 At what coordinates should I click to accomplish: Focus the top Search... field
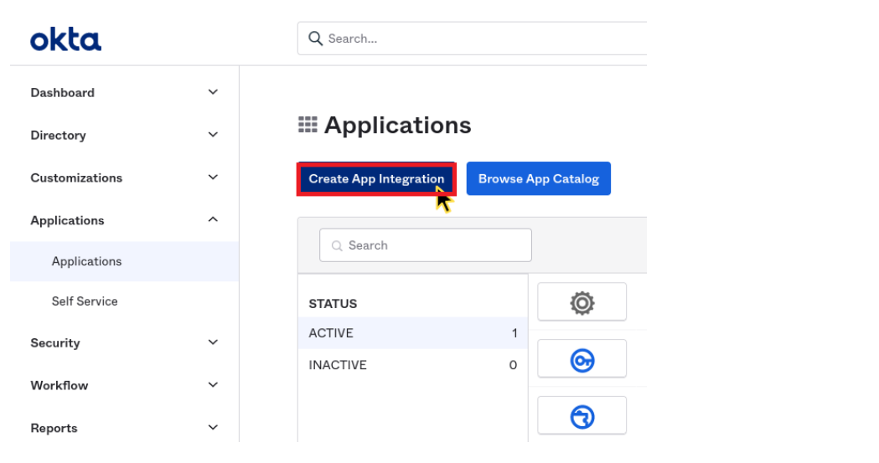click(472, 39)
